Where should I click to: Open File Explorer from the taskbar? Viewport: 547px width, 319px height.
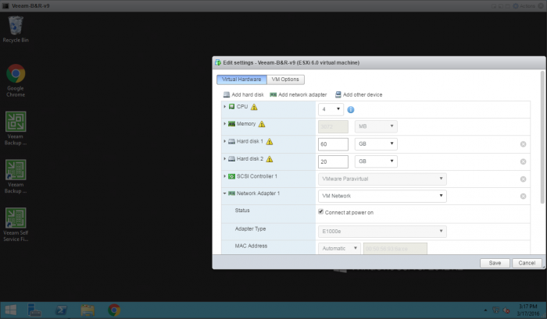tap(88, 310)
